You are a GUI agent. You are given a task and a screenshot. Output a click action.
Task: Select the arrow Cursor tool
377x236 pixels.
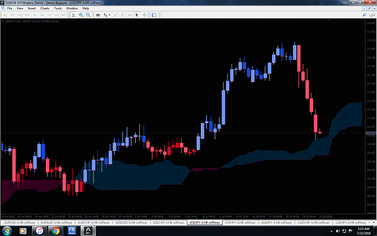[137, 15]
